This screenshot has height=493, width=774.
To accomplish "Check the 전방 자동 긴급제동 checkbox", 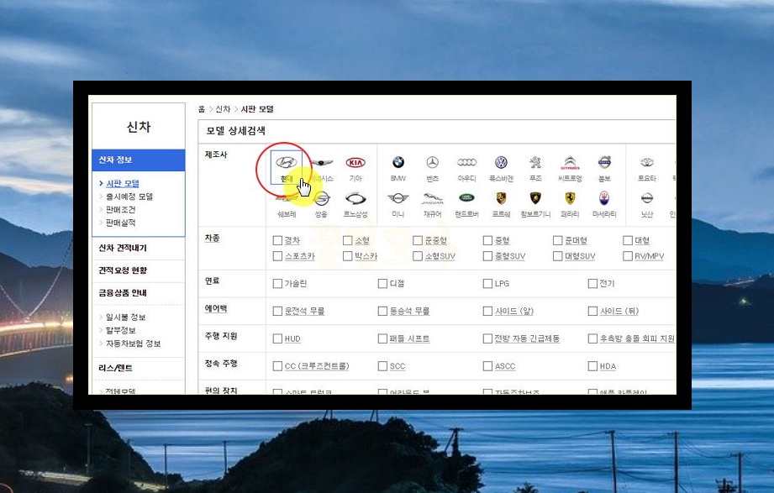I will (x=487, y=338).
